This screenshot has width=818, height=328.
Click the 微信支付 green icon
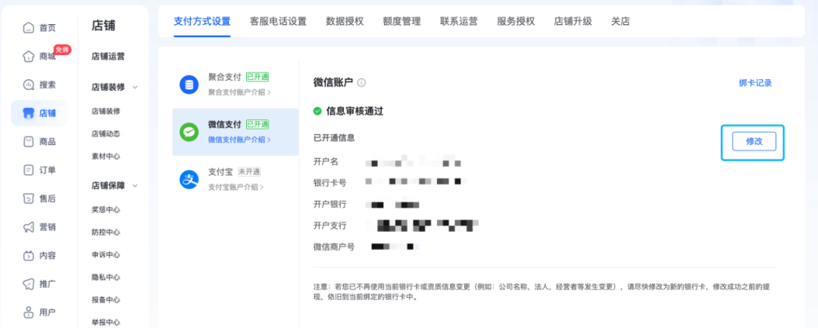189,132
